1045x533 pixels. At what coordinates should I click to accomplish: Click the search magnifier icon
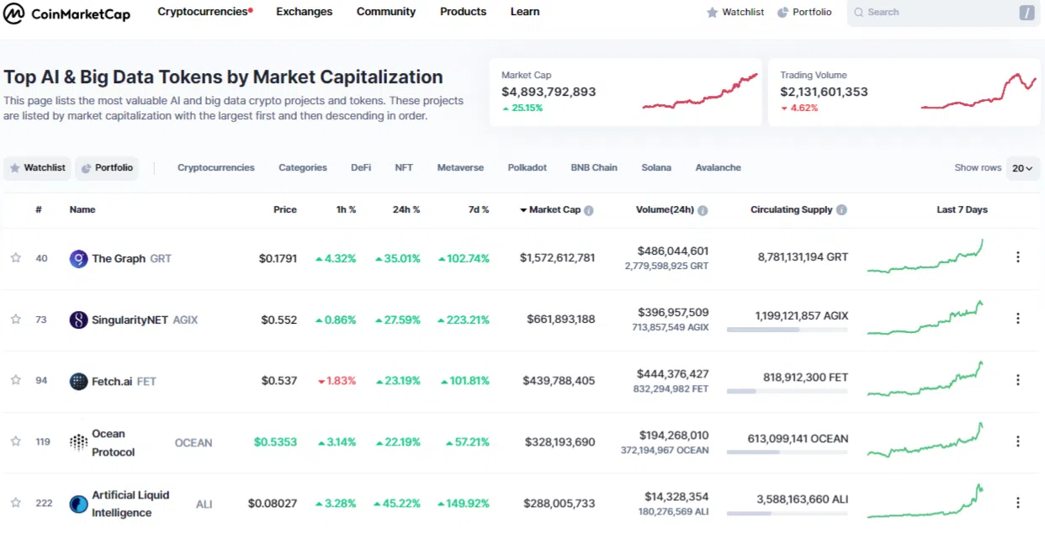click(858, 13)
